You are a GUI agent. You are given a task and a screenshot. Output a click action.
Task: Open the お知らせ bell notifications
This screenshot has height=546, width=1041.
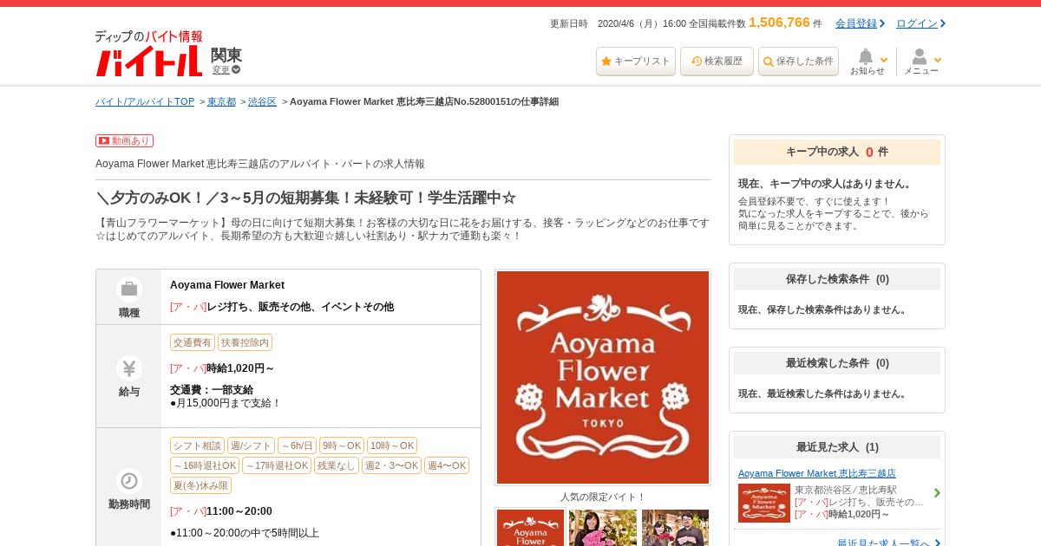(x=868, y=62)
